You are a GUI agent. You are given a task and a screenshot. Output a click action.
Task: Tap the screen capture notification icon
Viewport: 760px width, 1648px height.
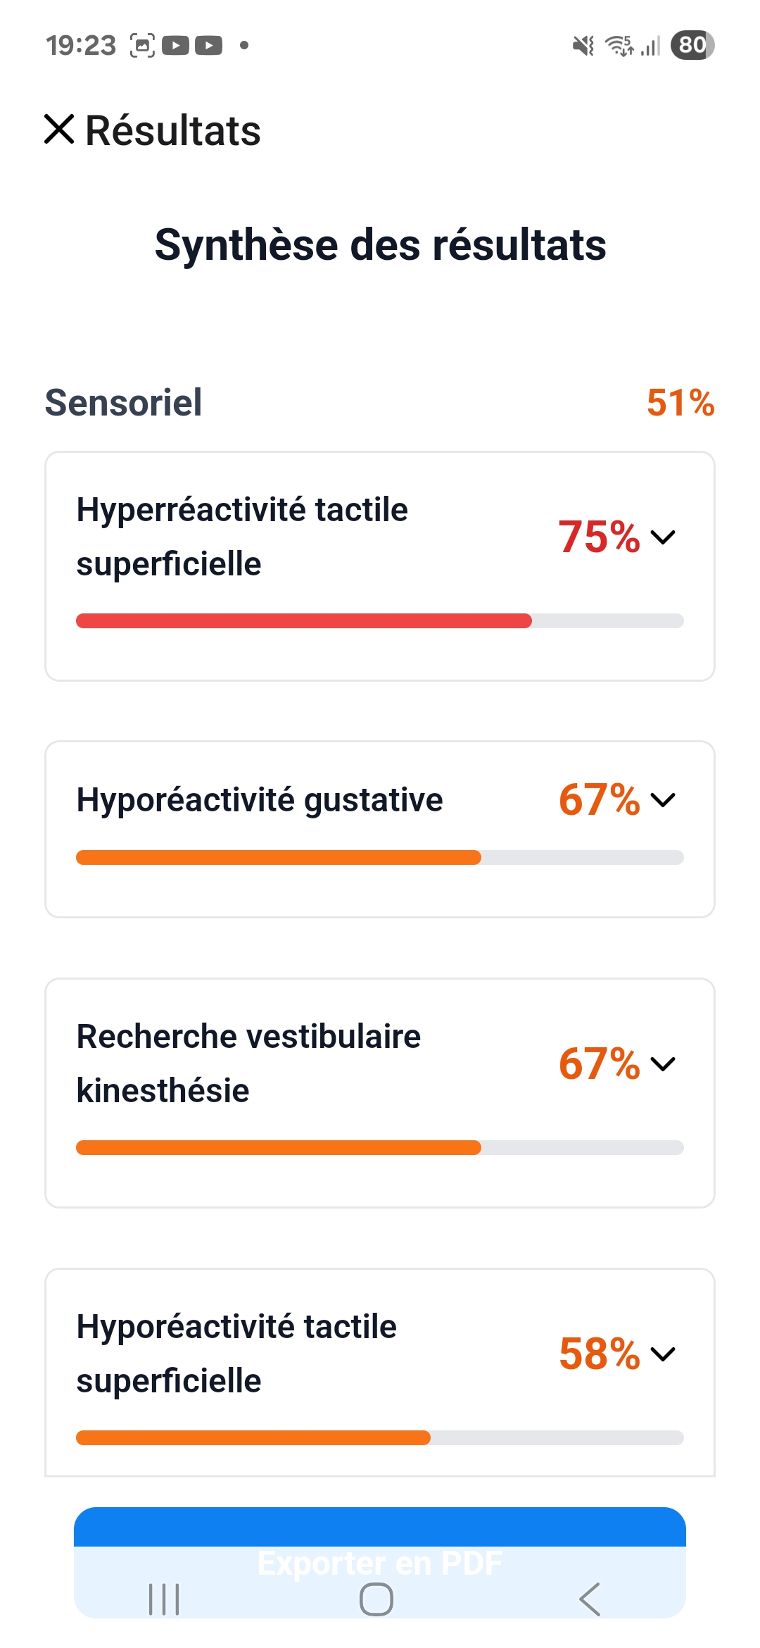(142, 46)
